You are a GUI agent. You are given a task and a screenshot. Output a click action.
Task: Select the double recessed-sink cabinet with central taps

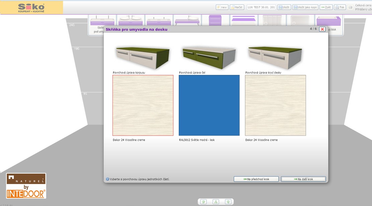point(159,20)
